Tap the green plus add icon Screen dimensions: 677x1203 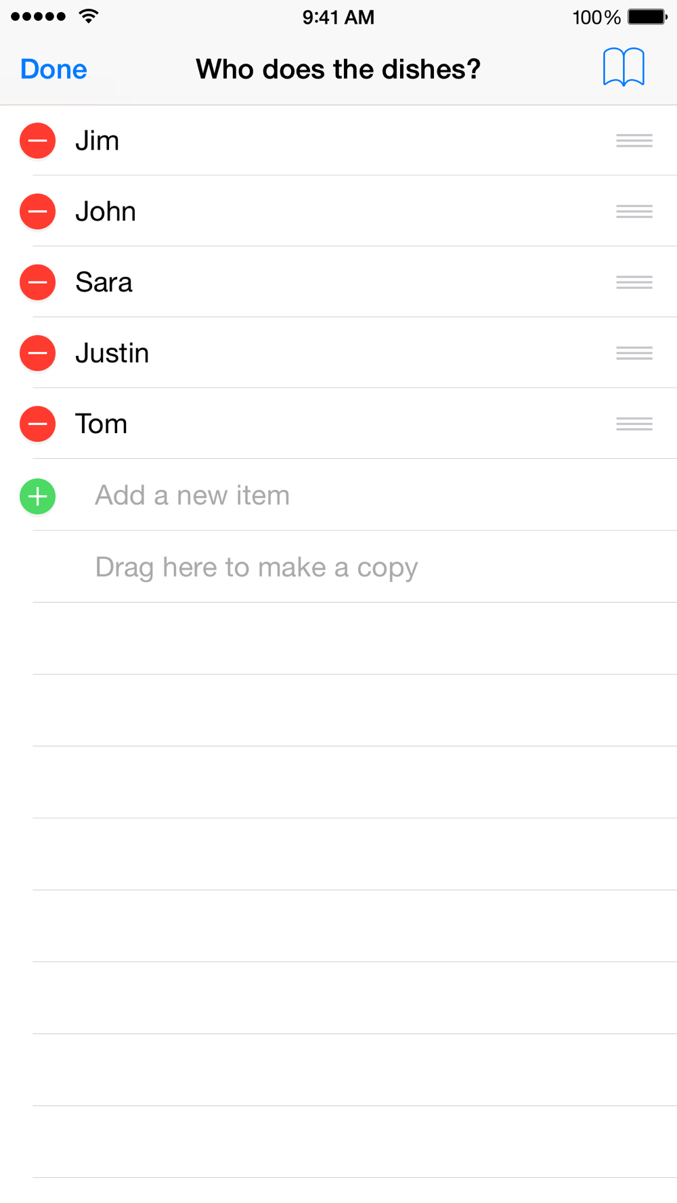(x=37, y=496)
